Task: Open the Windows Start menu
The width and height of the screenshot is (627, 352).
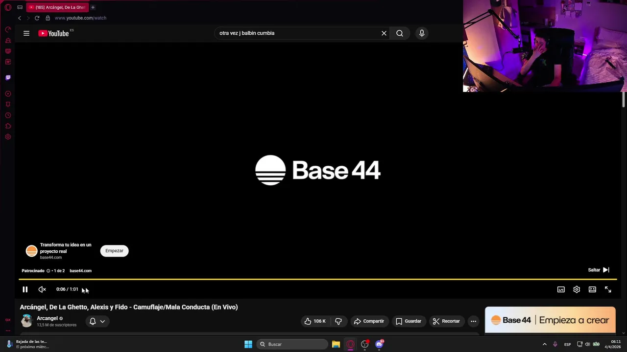Action: click(x=248, y=344)
